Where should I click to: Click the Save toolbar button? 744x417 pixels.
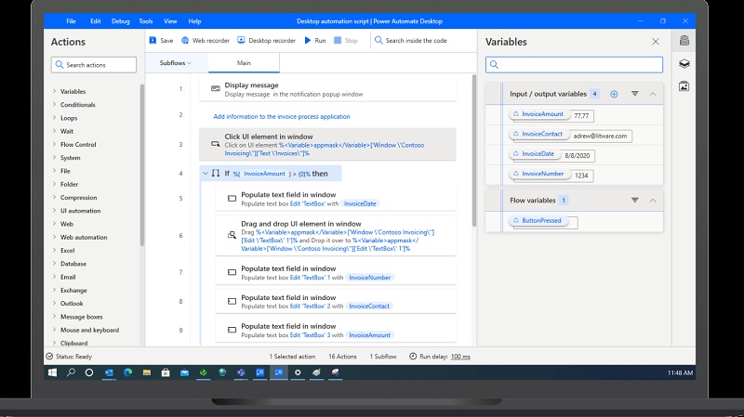tap(161, 41)
